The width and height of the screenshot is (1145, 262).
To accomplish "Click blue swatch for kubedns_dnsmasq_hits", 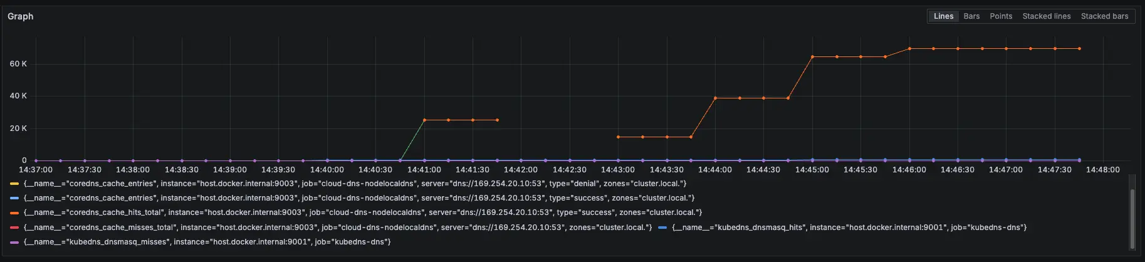I will coord(663,228).
